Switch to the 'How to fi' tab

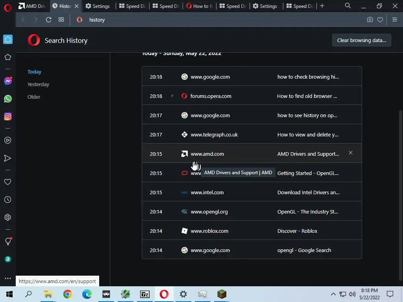(200, 6)
